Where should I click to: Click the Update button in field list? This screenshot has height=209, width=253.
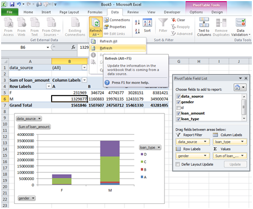(x=235, y=164)
